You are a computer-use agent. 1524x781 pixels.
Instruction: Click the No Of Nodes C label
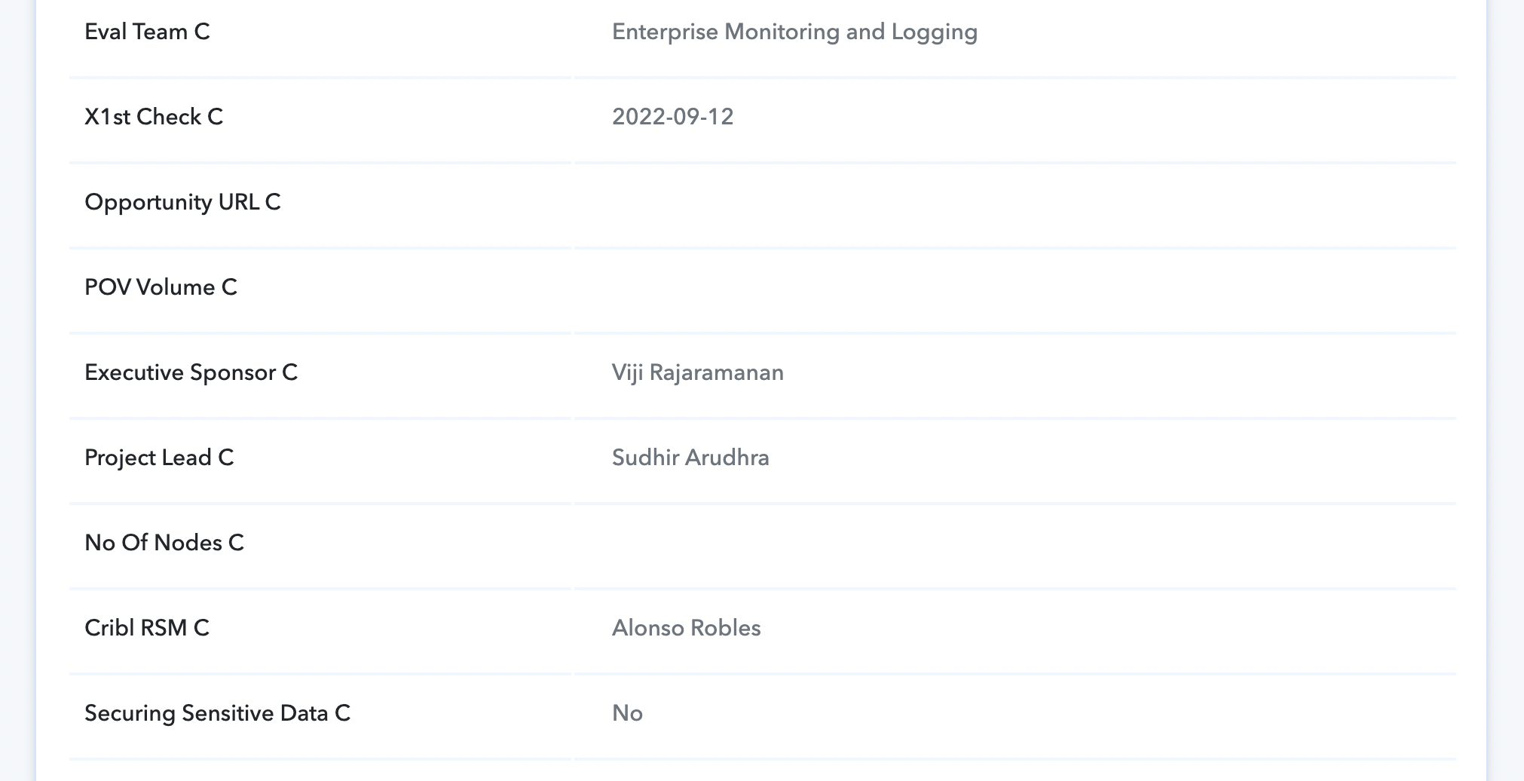(164, 543)
